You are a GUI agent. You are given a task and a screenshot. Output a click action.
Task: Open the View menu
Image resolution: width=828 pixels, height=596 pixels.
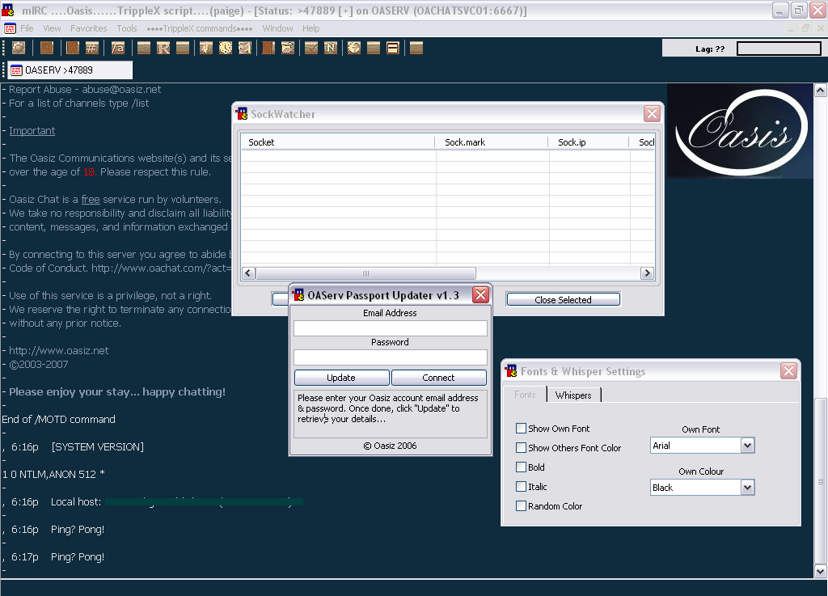pos(52,28)
